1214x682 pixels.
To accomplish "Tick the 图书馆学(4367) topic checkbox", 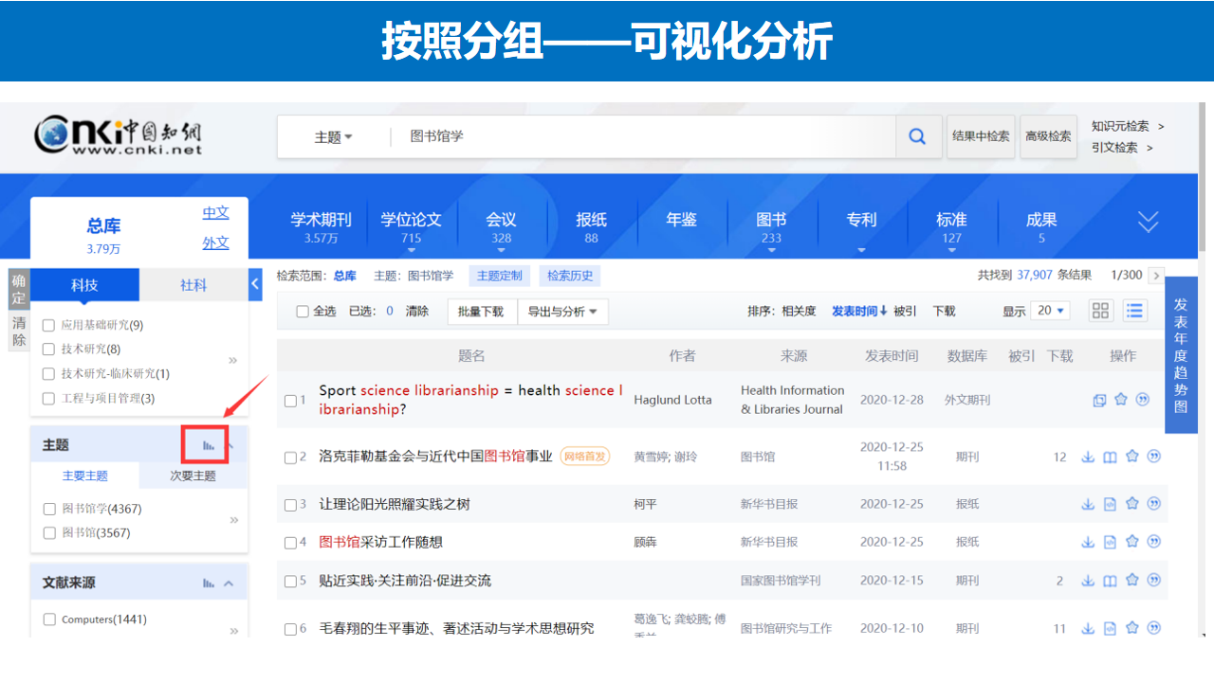I will (49, 510).
